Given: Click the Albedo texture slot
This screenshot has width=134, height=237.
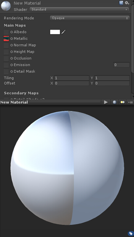Looking at the screenshot, I should [x=6, y=32].
